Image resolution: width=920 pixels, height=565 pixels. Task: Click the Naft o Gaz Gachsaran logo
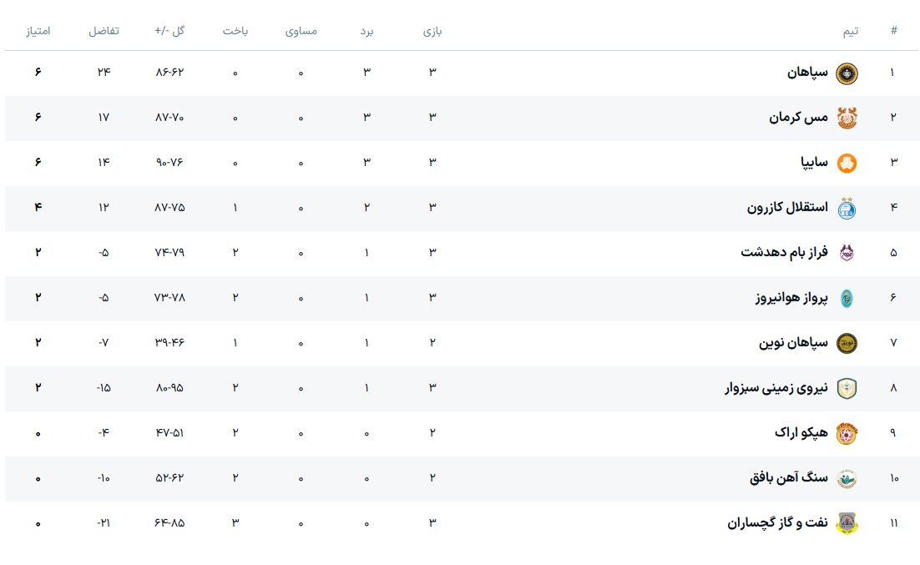click(847, 523)
